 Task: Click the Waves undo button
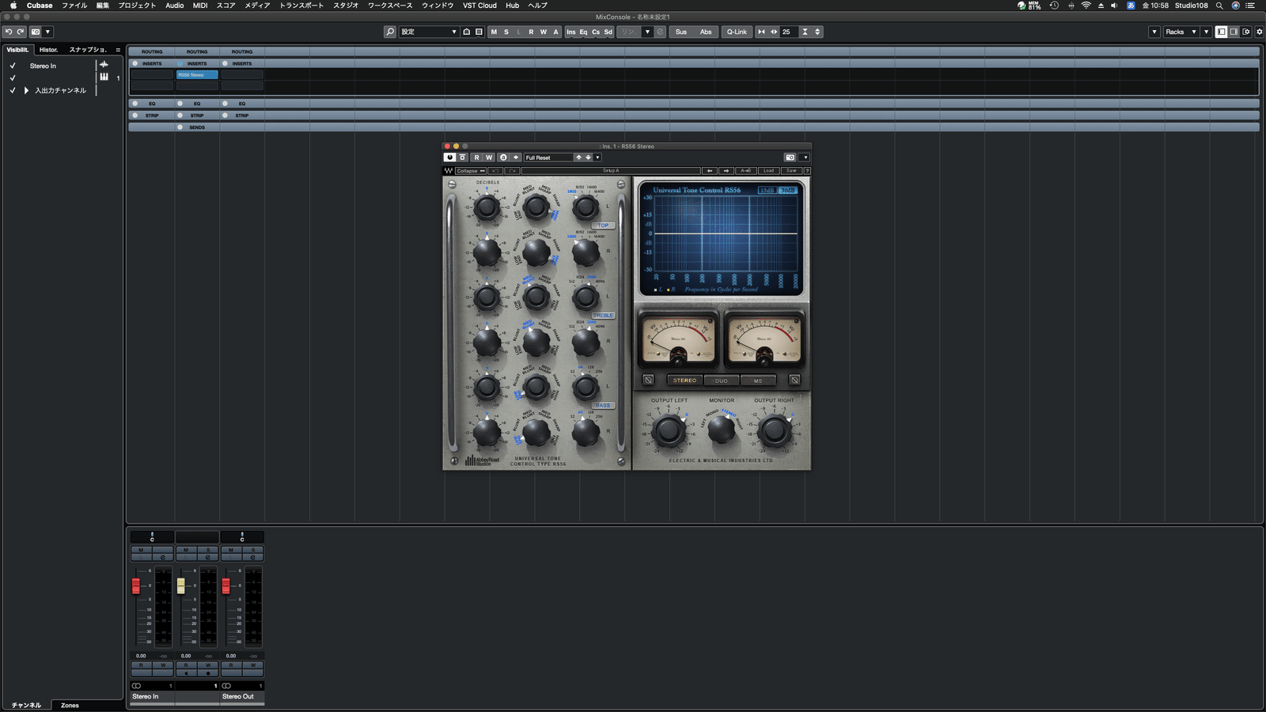click(x=495, y=171)
